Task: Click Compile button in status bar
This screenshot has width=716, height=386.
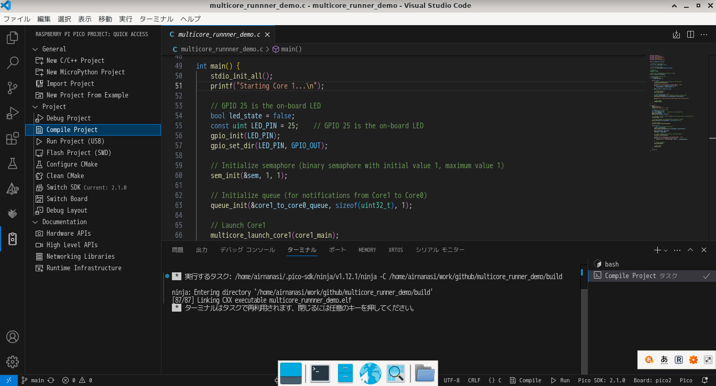Action: pyautogui.click(x=526, y=380)
